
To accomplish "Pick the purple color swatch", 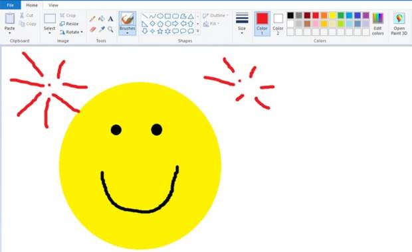I will tap(366, 15).
